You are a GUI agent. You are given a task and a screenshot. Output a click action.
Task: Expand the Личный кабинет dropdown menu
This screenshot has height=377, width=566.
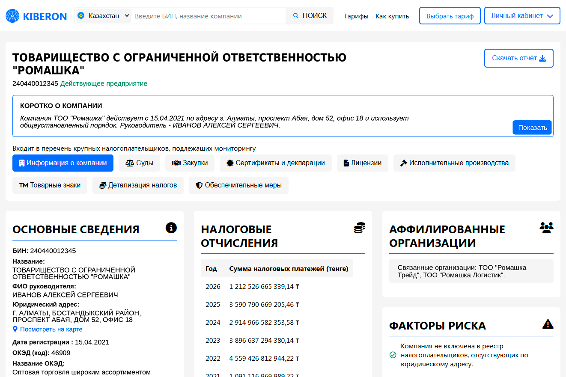coord(522,16)
